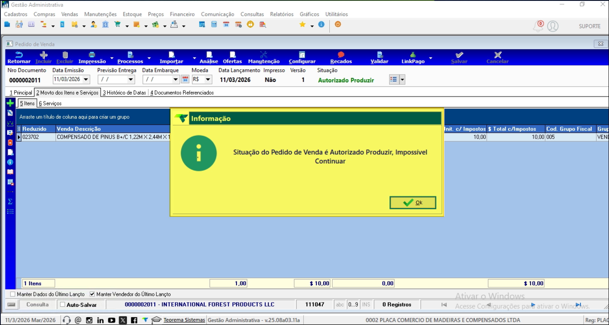Open the Moeda currency dropdown
The image size is (609, 325).
[x=208, y=79]
